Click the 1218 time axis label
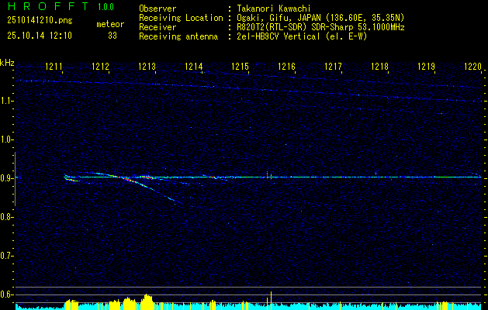 coord(379,66)
